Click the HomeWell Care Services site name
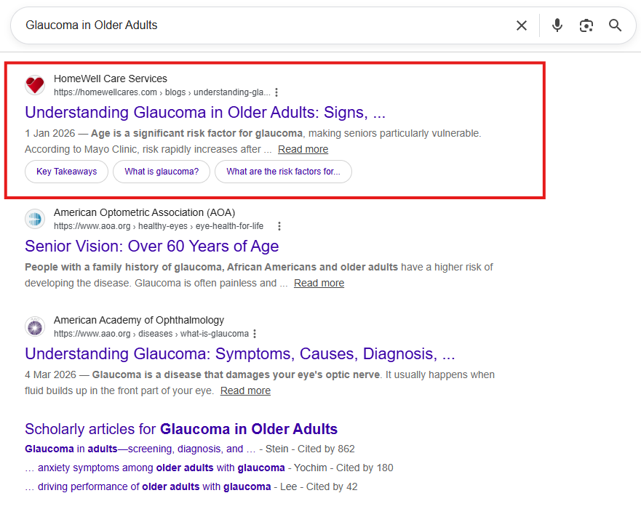The height and width of the screenshot is (509, 641). [111, 79]
